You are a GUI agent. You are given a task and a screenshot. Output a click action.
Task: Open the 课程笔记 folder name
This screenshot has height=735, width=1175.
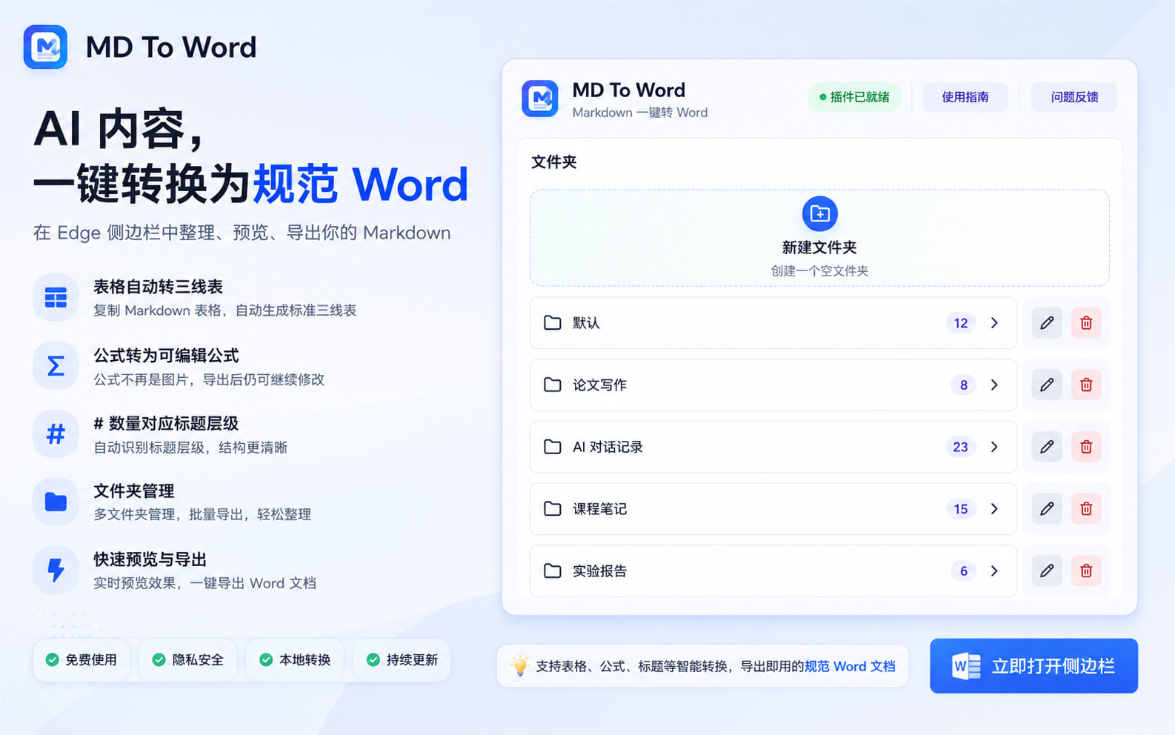pyautogui.click(x=599, y=509)
